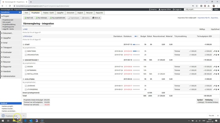Delete the INSTALLATION activity row

(218, 74)
